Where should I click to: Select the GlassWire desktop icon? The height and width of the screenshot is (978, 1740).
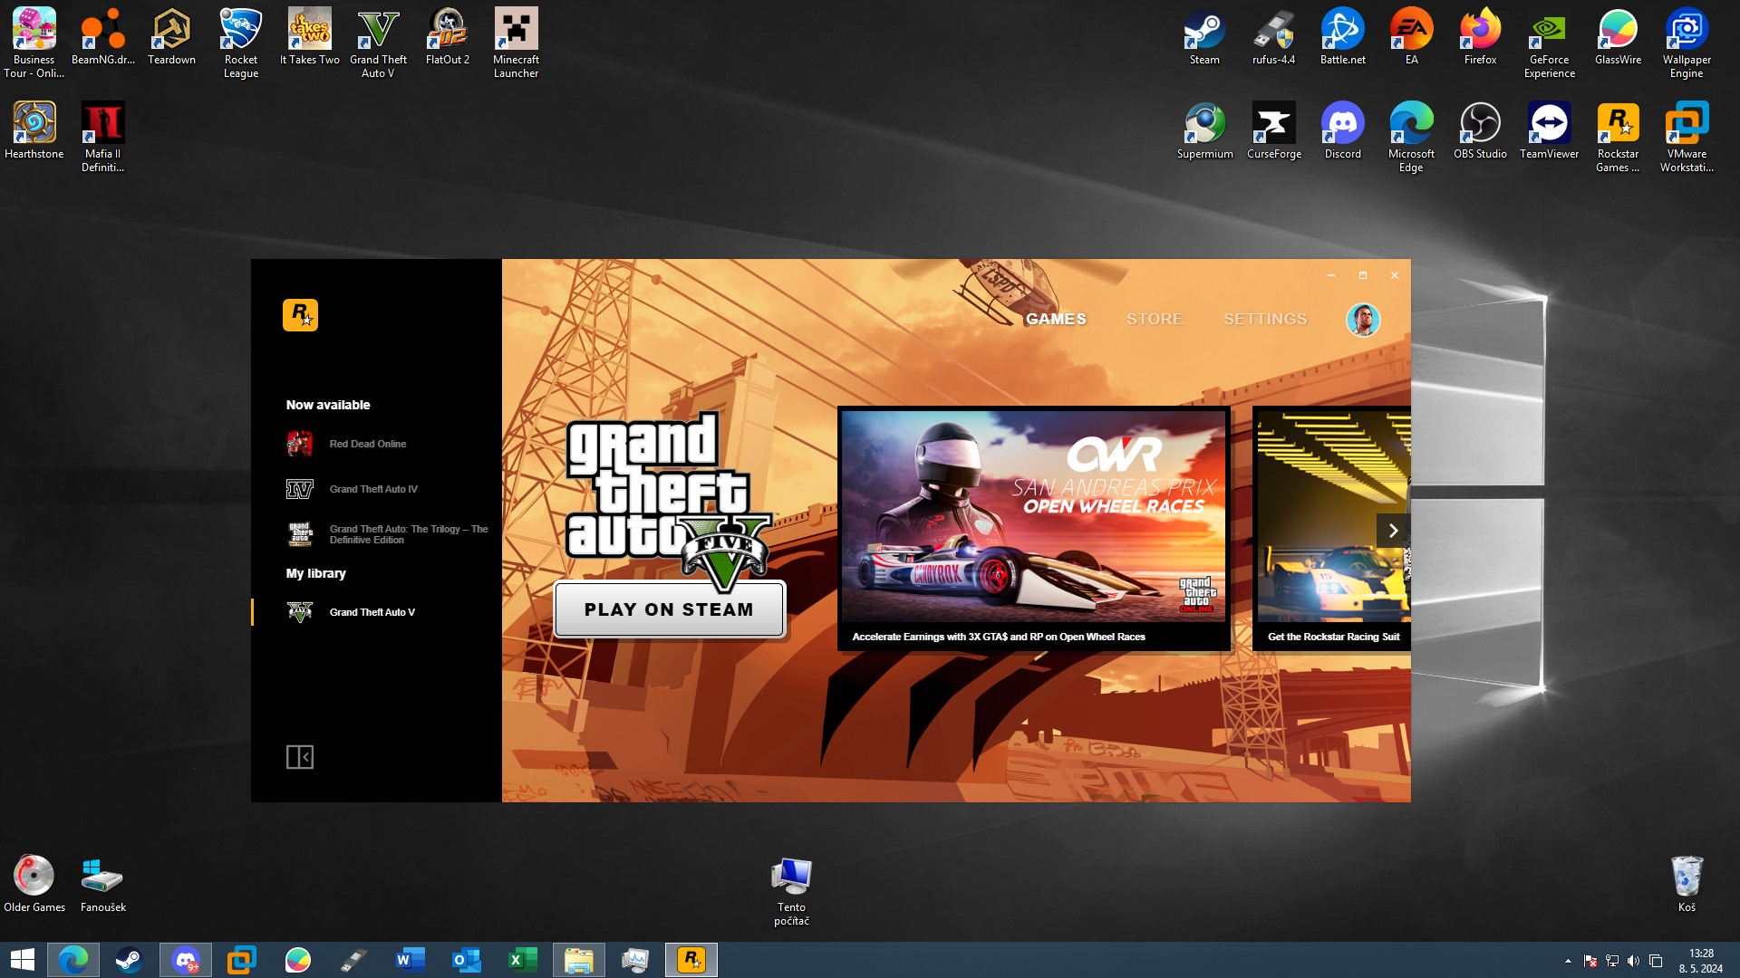pos(1619,36)
